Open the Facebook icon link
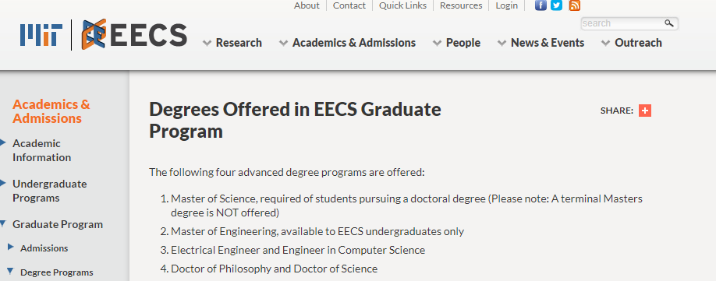 tap(541, 5)
